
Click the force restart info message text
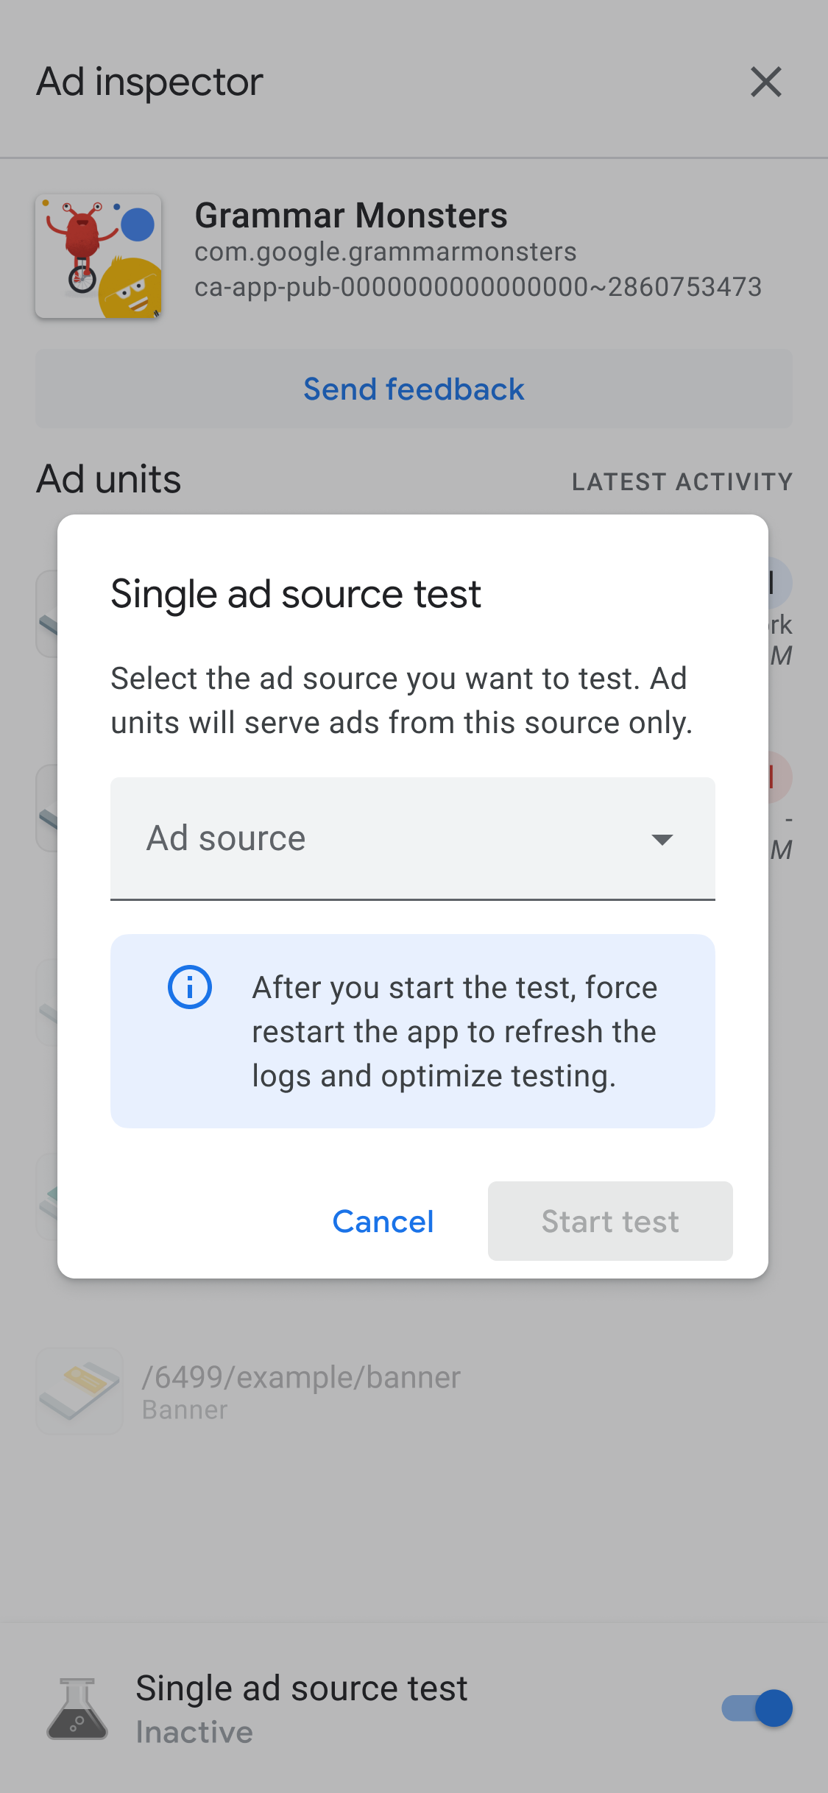tap(454, 1032)
